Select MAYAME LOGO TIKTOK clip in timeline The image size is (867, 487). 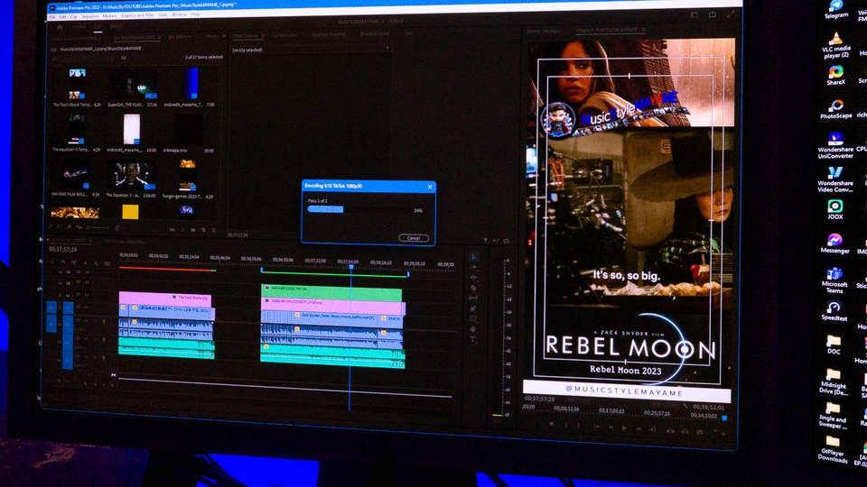[x=331, y=293]
